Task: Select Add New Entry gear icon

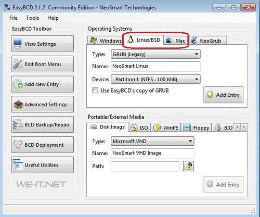Action: [x=18, y=84]
